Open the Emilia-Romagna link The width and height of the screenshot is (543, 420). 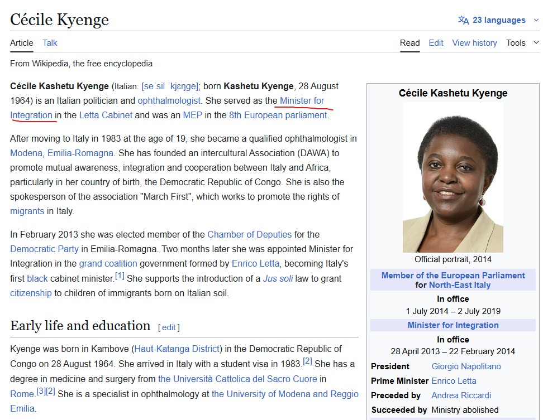tap(80, 153)
